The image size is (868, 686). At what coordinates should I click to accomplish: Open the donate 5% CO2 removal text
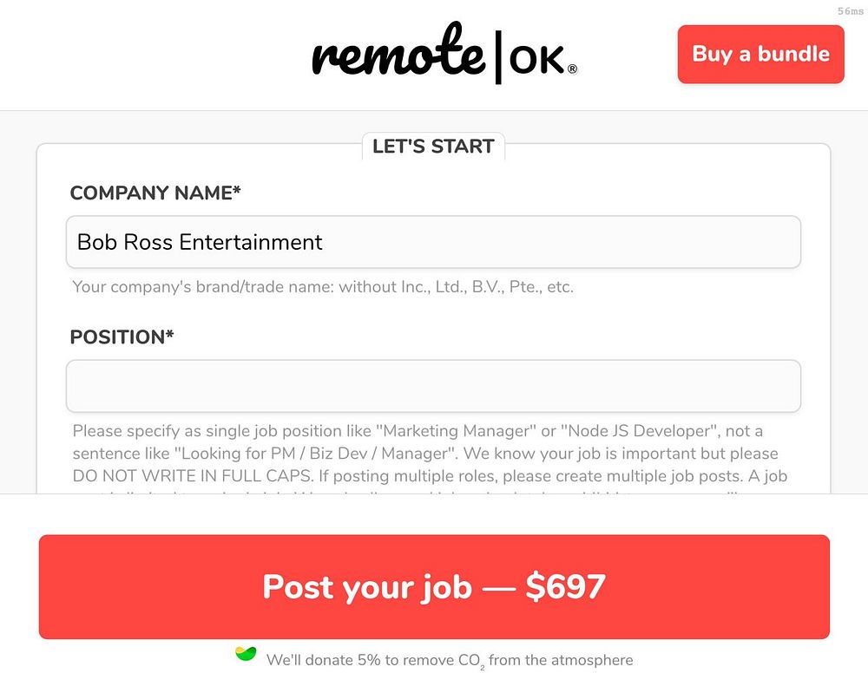pyautogui.click(x=449, y=660)
